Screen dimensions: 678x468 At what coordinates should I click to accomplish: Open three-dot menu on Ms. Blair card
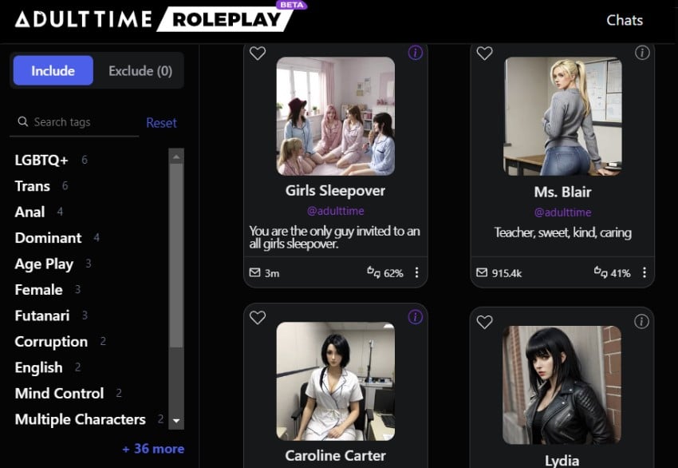click(x=644, y=273)
